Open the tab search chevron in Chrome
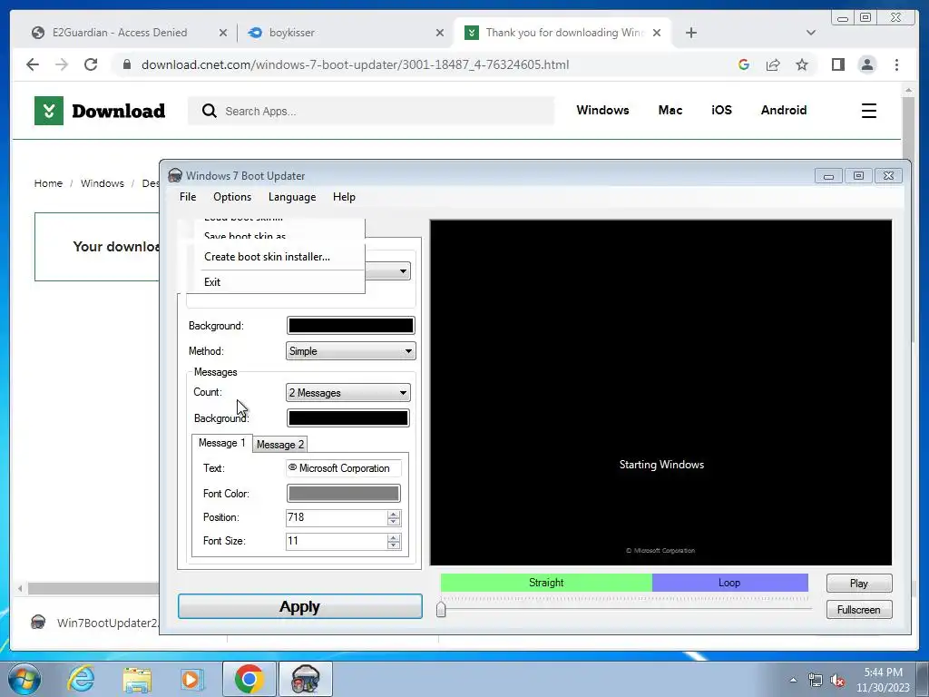 click(x=811, y=33)
